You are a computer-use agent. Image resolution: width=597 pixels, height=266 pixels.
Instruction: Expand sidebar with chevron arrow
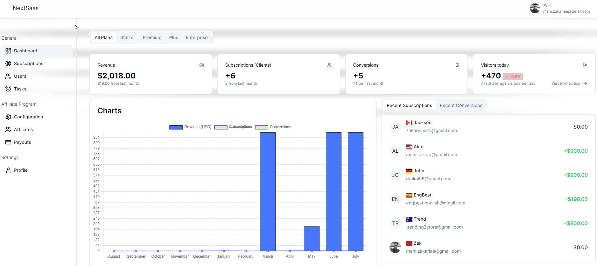click(76, 27)
